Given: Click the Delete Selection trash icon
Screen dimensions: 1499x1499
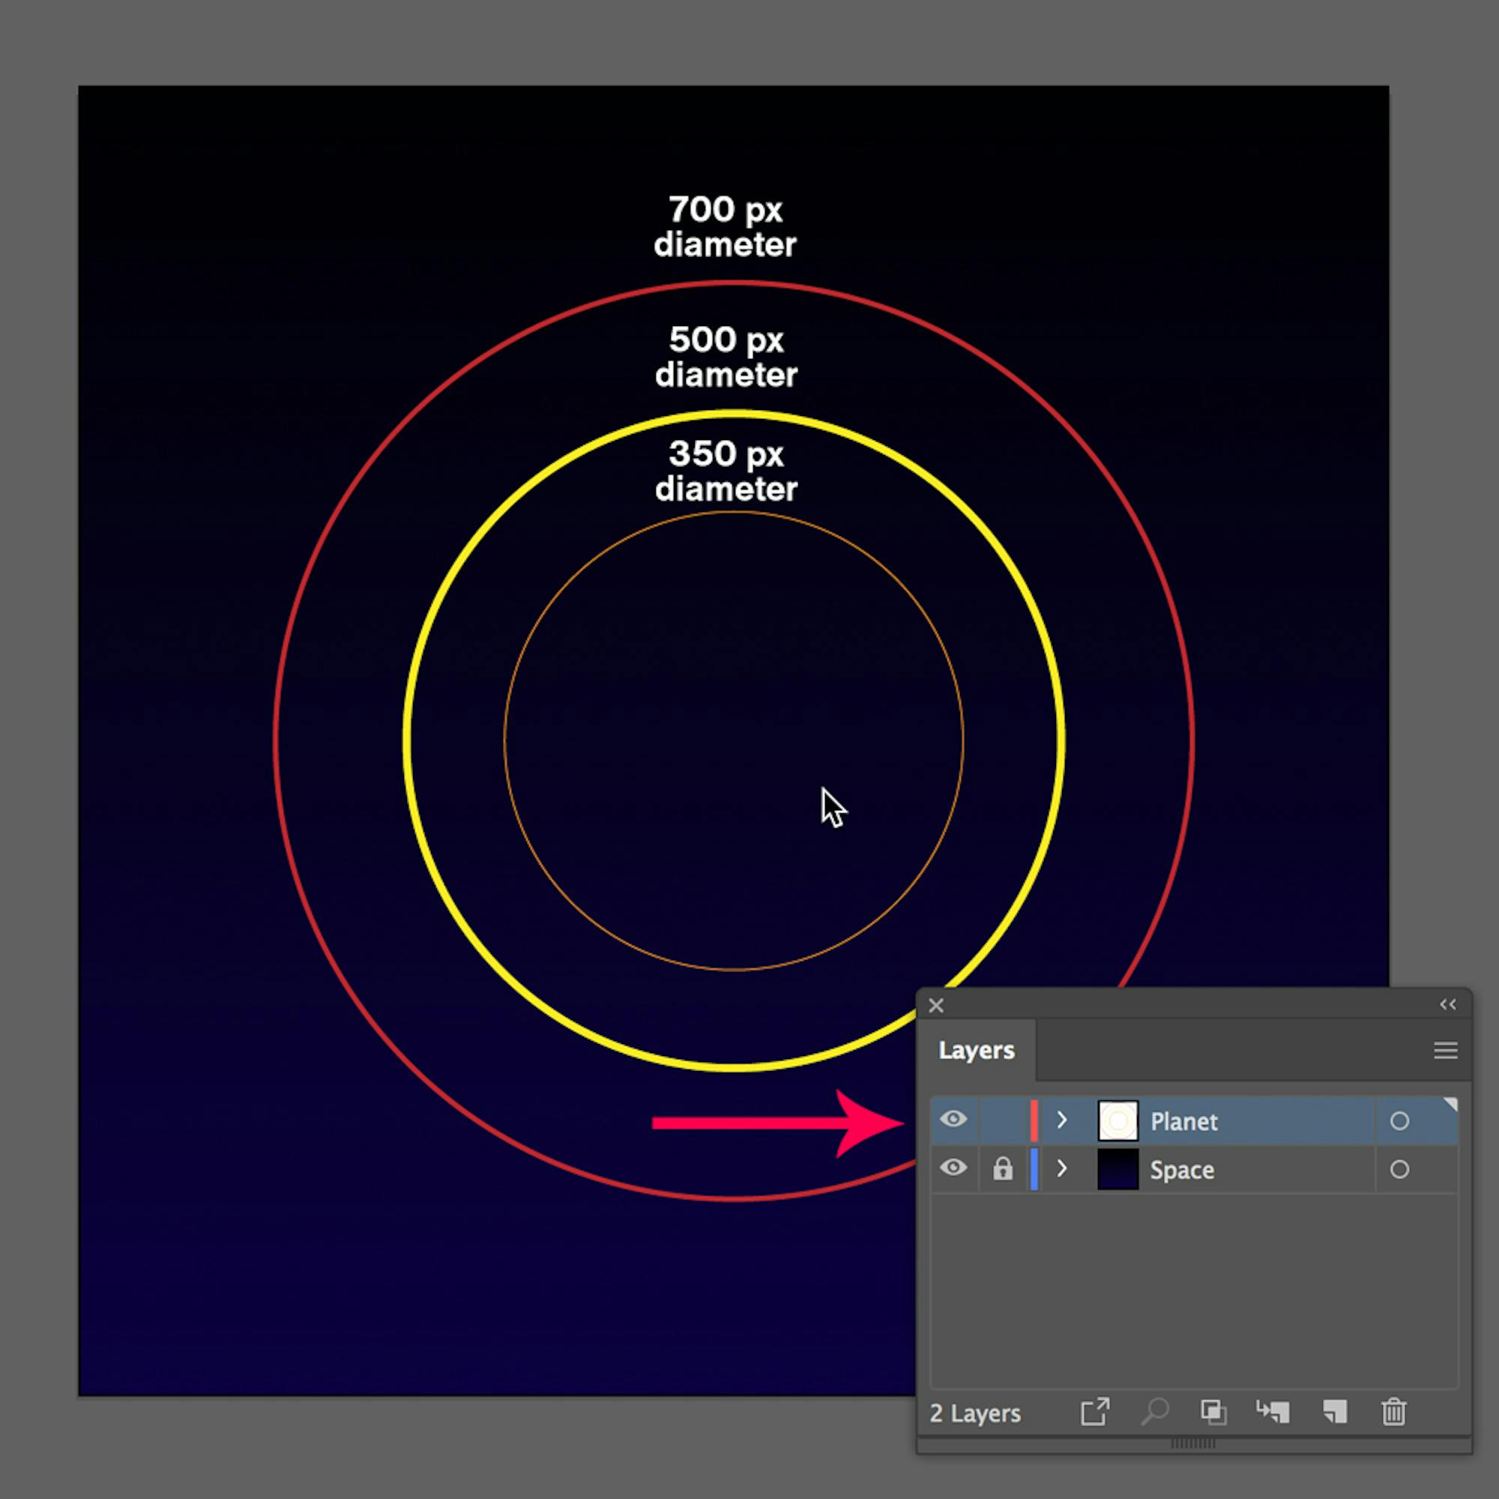Looking at the screenshot, I should (x=1394, y=1414).
